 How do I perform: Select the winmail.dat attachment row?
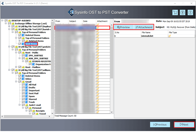click(x=155, y=36)
